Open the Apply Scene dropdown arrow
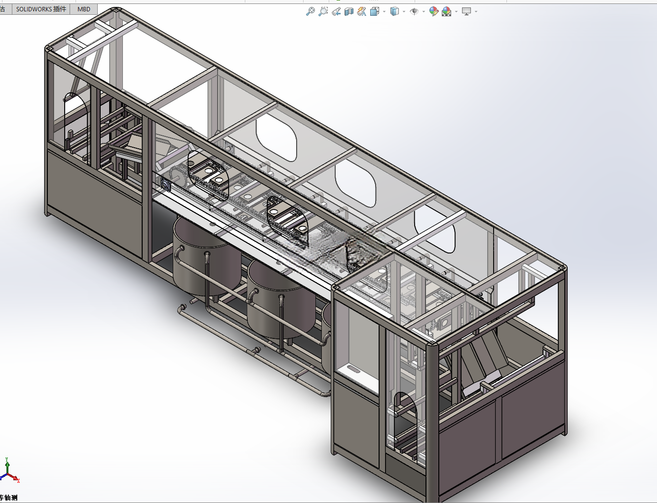657x503 pixels. point(456,12)
